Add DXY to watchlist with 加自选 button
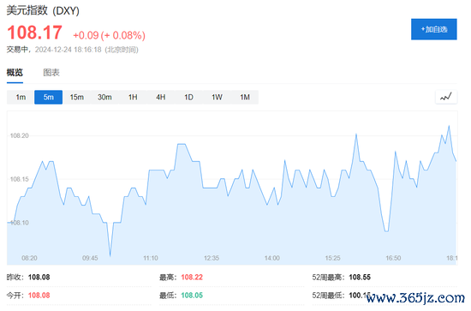471x311 pixels. pyautogui.click(x=434, y=29)
